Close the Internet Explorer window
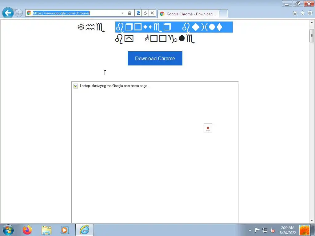The image size is (315, 236). tap(309, 4)
